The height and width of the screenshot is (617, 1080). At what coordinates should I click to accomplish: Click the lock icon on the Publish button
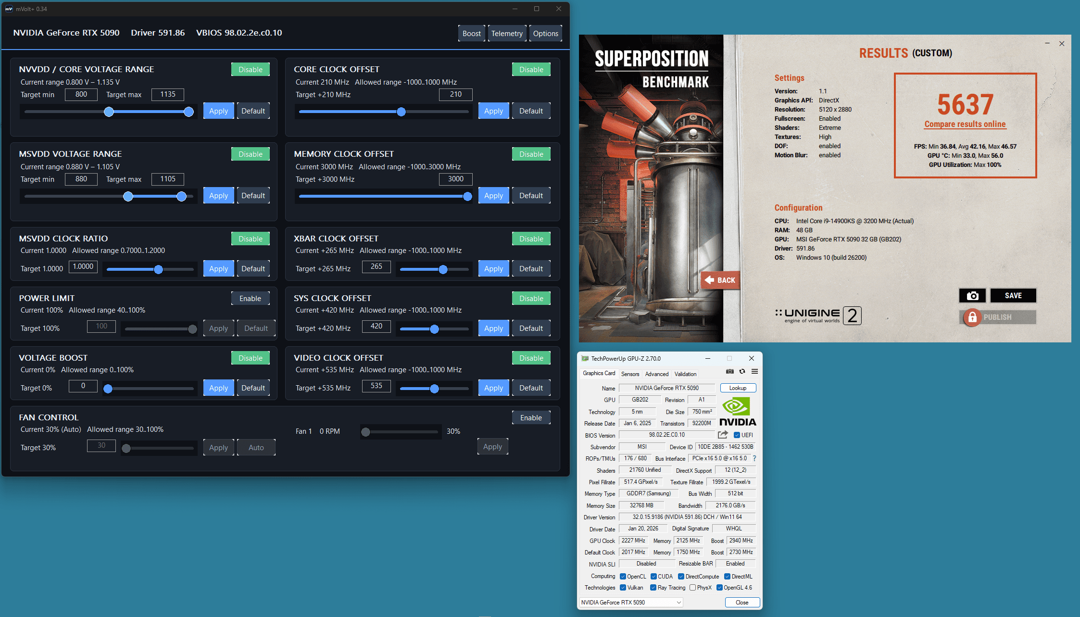[972, 317]
